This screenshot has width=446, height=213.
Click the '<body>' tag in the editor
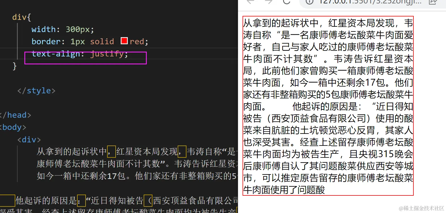pos(13,127)
